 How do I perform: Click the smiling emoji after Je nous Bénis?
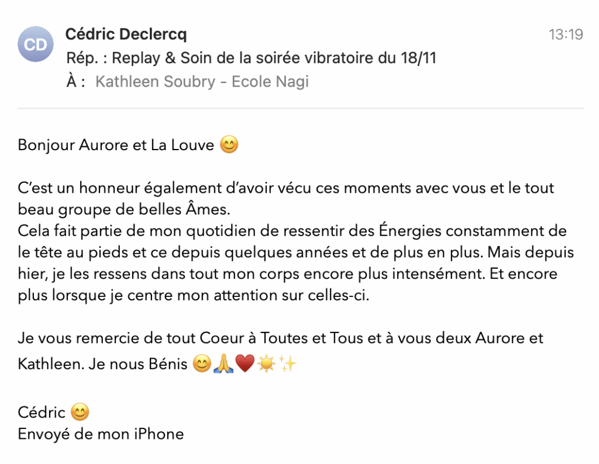[x=202, y=363]
